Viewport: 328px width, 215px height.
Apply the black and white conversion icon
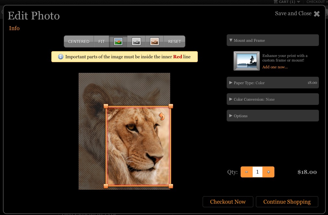pos(136,41)
